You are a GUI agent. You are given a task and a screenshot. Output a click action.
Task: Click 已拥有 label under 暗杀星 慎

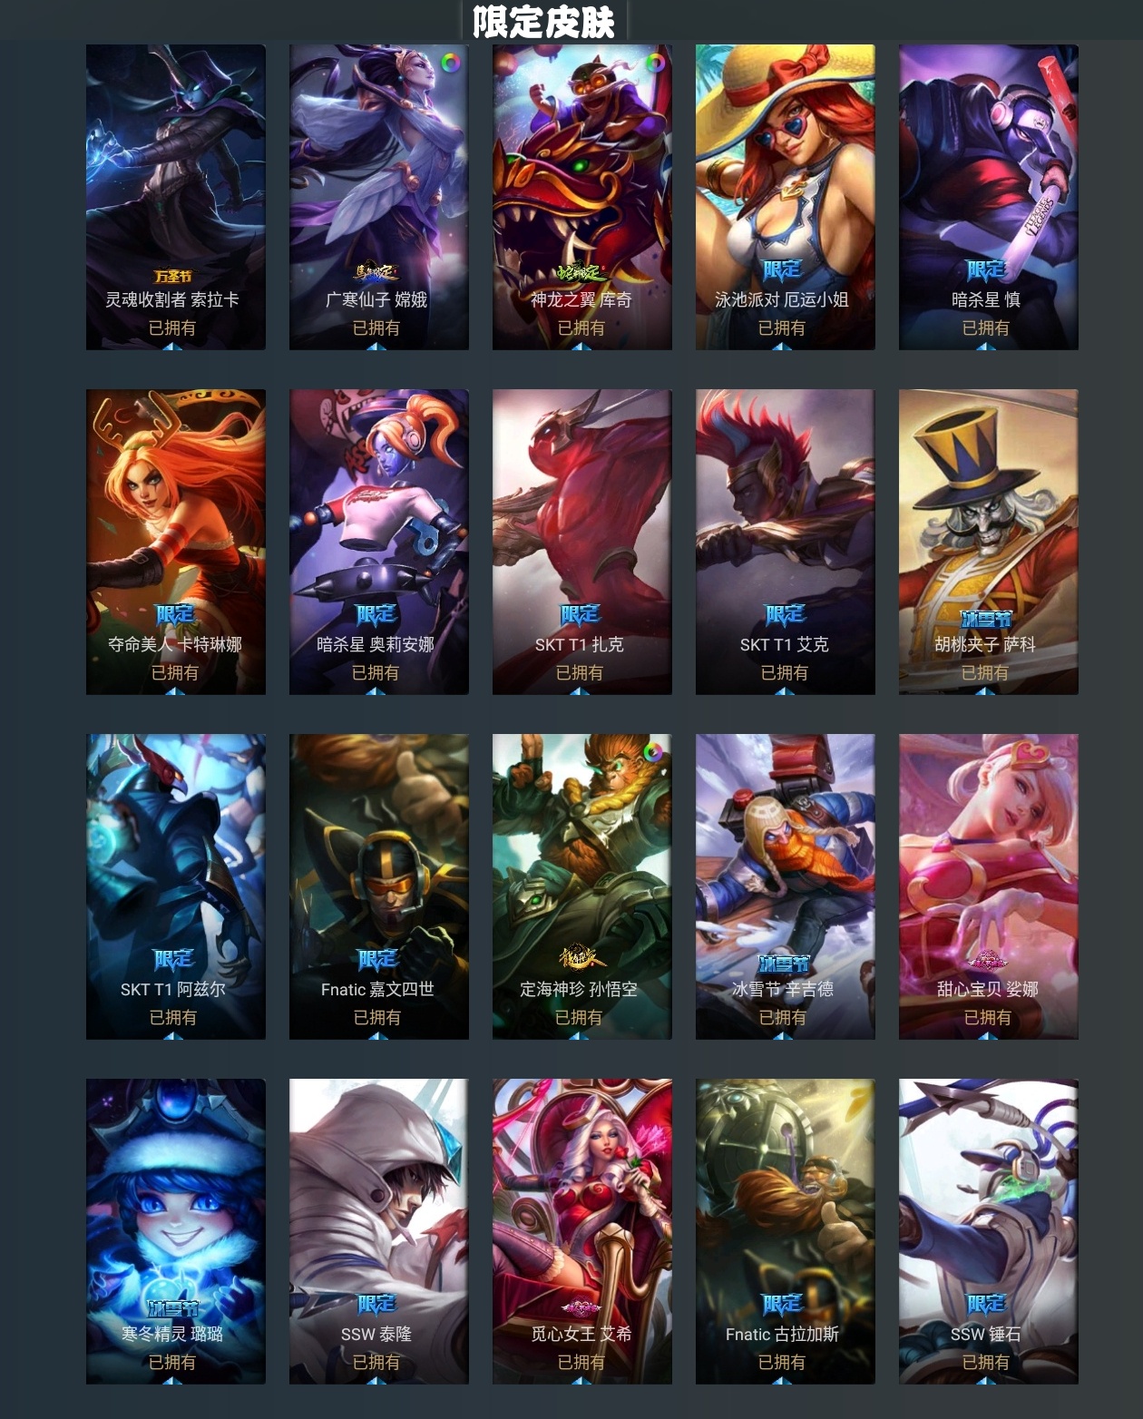(985, 328)
